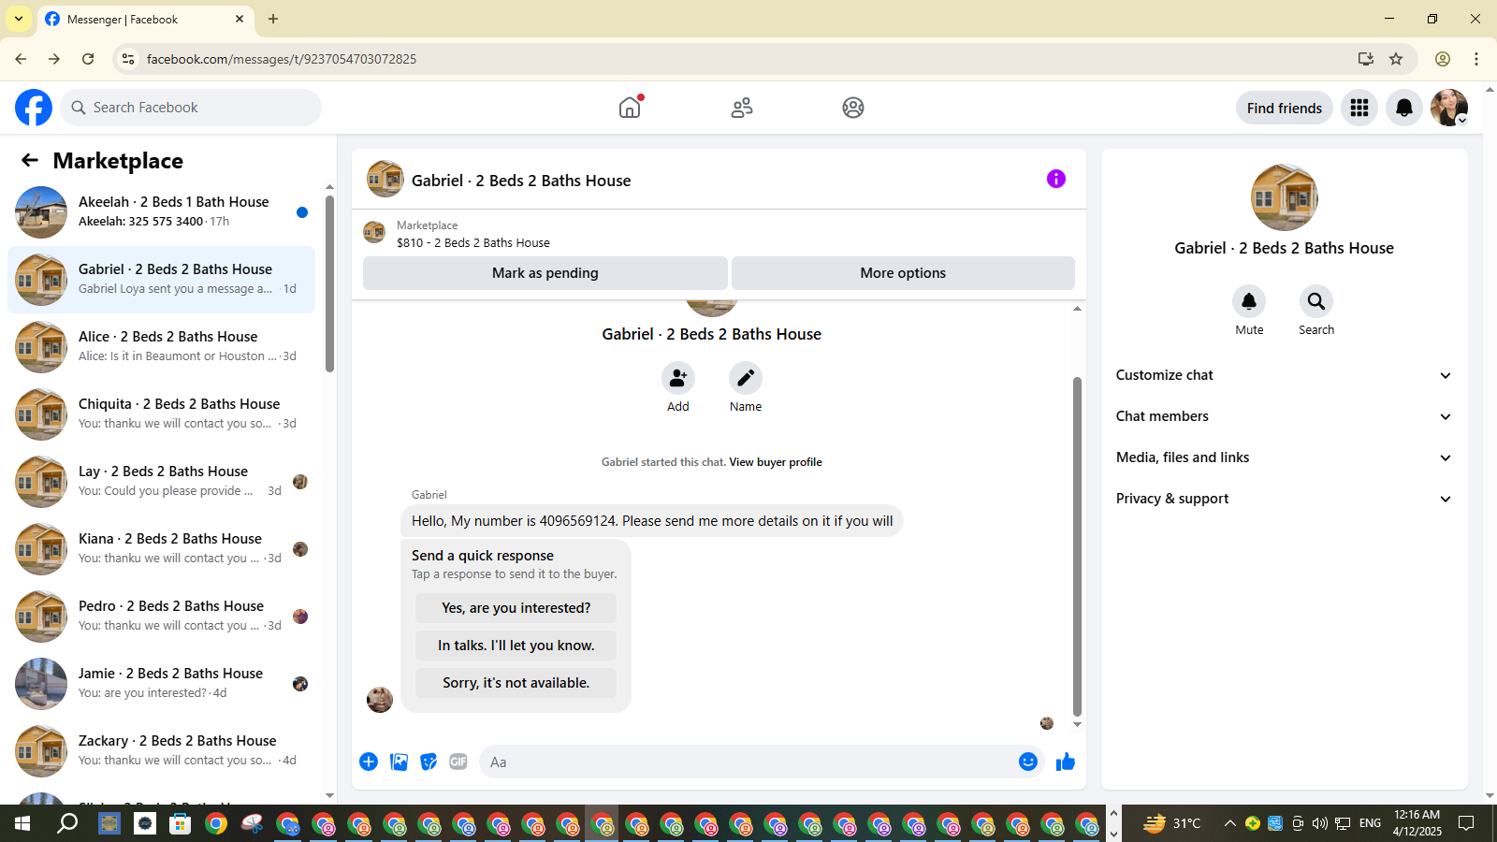This screenshot has height=842, width=1497.
Task: Expand Privacy & support section
Action: [1284, 499]
